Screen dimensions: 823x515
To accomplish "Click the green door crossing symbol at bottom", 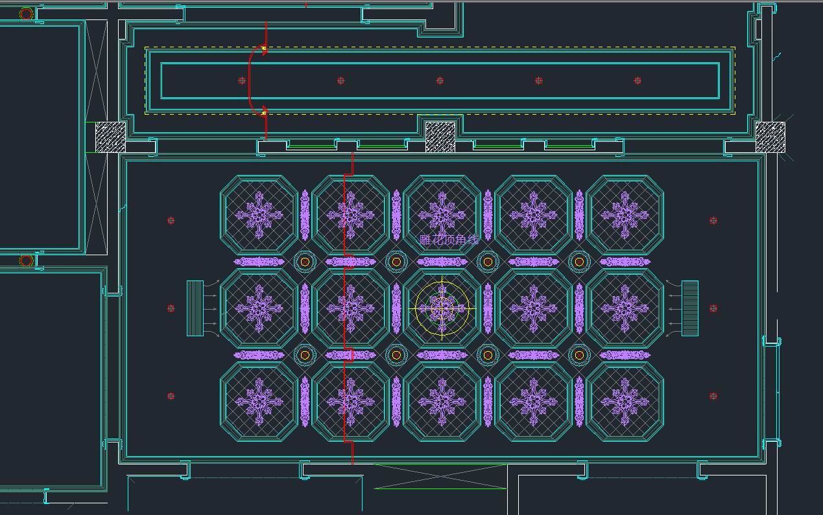I will click(441, 476).
